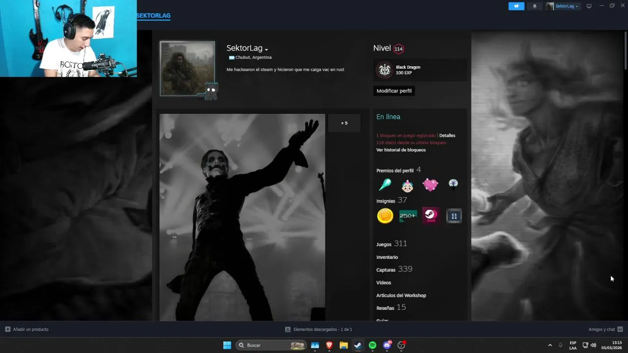
Task: Click the microphone tray icon
Action: coord(561,345)
